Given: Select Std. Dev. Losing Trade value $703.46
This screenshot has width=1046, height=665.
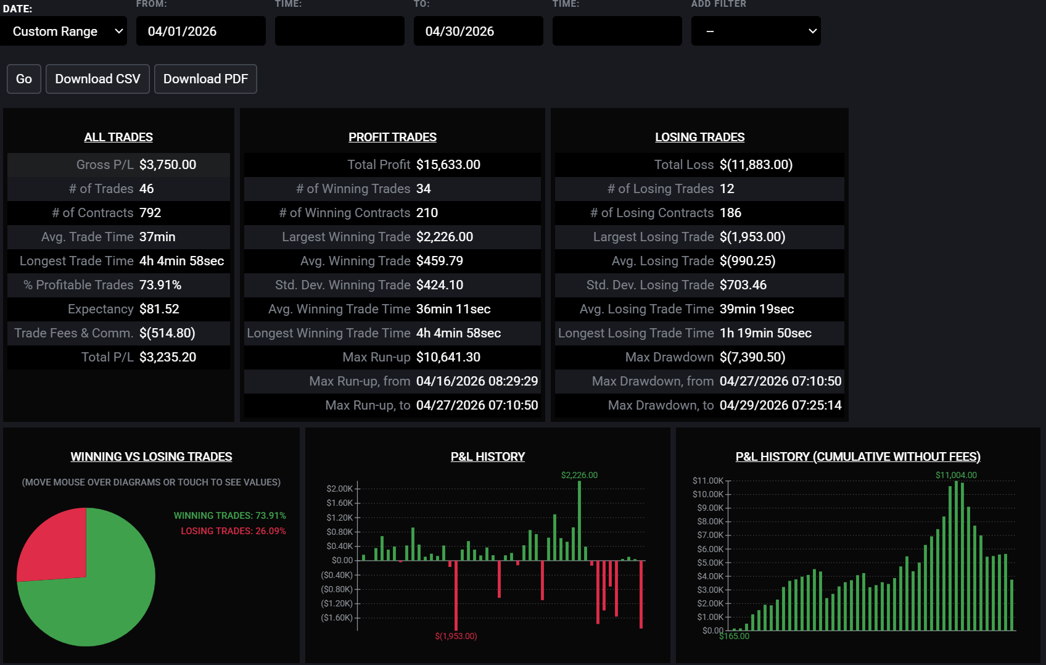Looking at the screenshot, I should (743, 285).
